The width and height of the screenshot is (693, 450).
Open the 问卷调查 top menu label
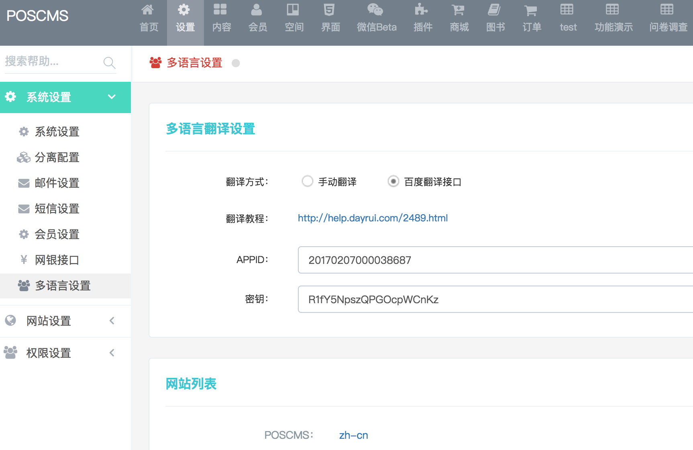(669, 27)
